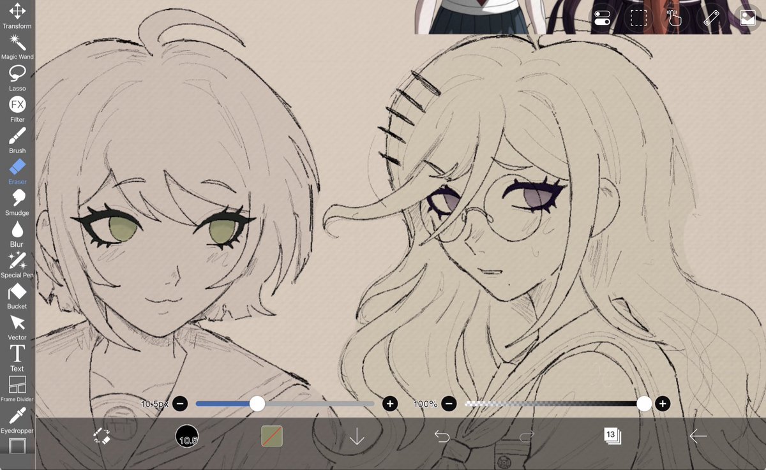The height and width of the screenshot is (470, 766).
Task: Select the Transform tool
Action: [x=17, y=16]
